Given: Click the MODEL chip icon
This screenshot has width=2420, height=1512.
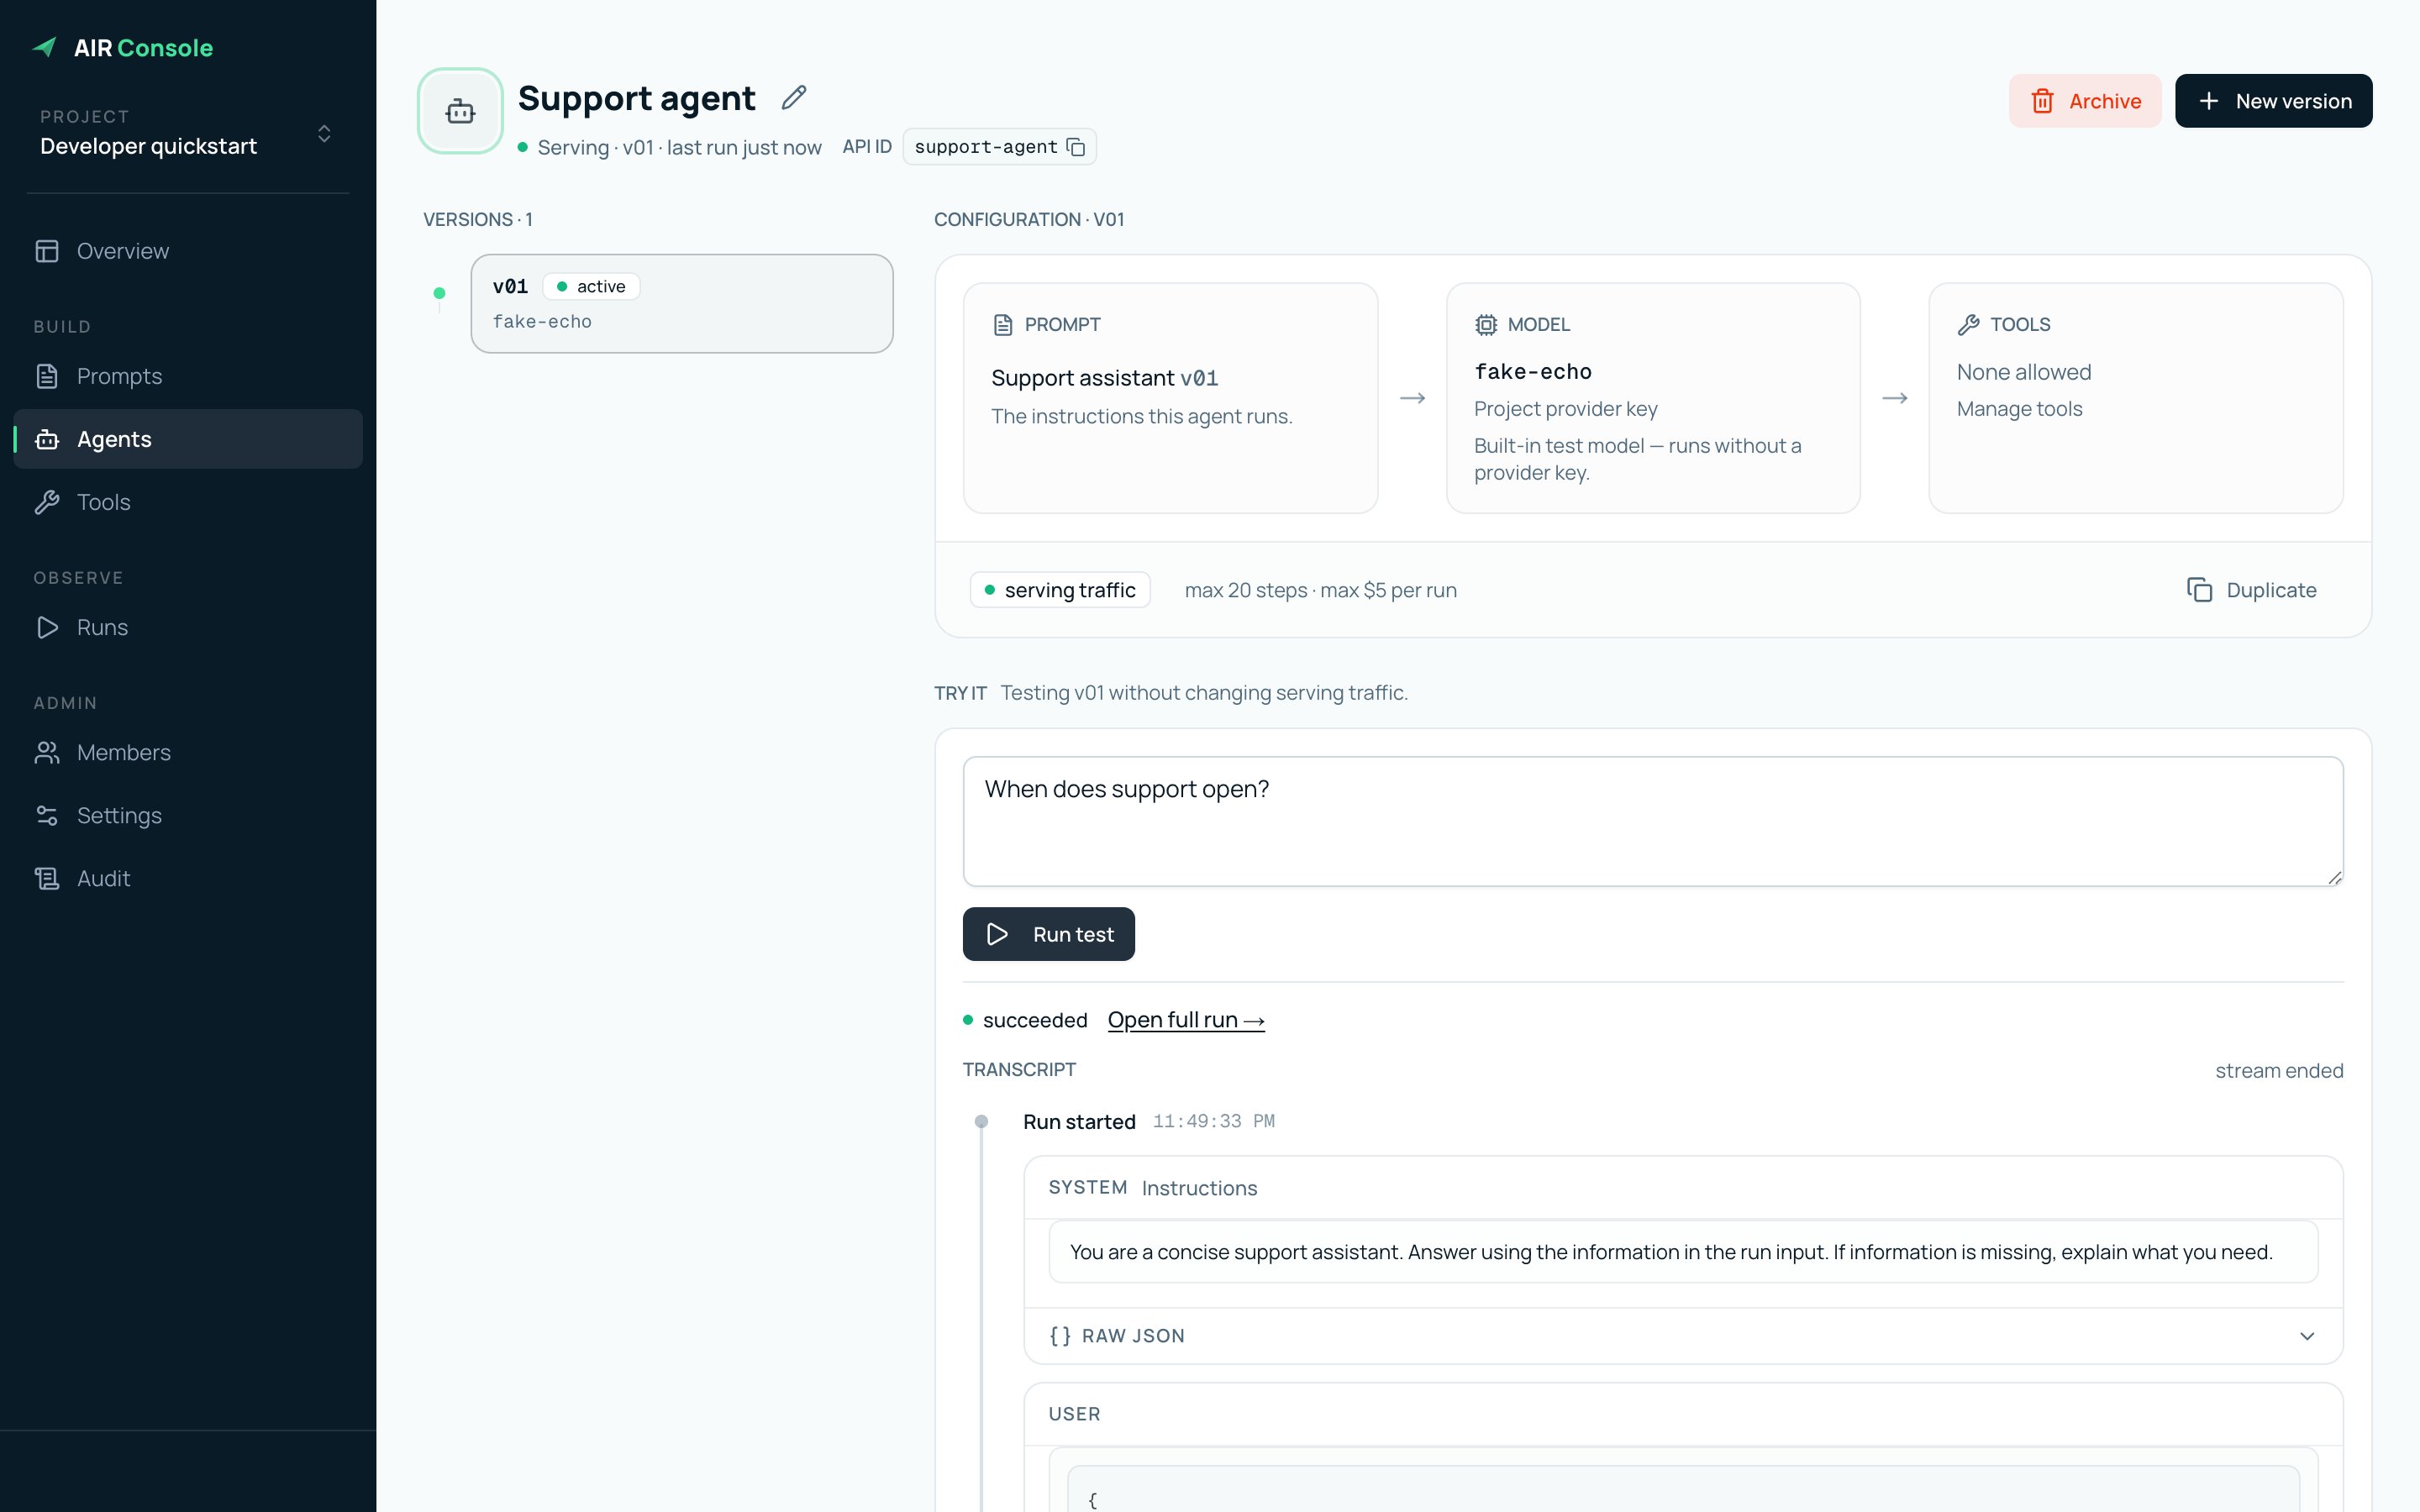Looking at the screenshot, I should click(1486, 325).
